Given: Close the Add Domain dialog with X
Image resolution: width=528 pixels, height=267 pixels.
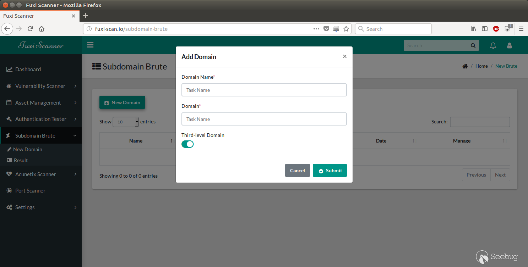Looking at the screenshot, I should pos(345,56).
